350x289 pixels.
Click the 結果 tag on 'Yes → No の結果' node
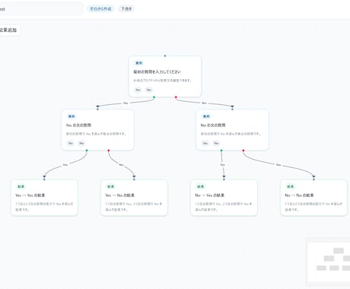pos(110,186)
